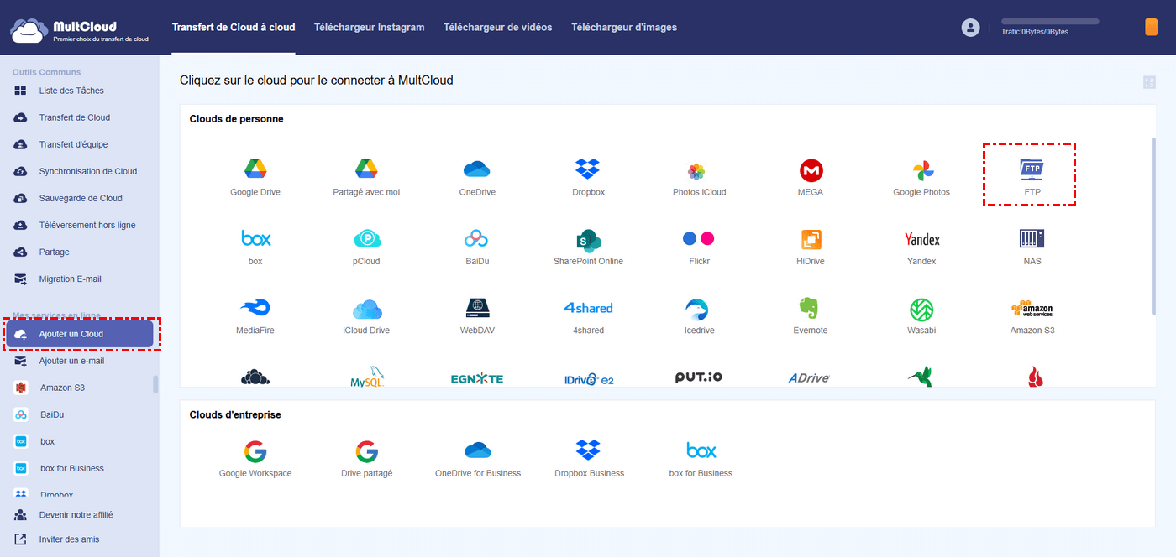Choose the Egnyte cloud logo
Image resolution: width=1176 pixels, height=557 pixels.
pos(477,378)
